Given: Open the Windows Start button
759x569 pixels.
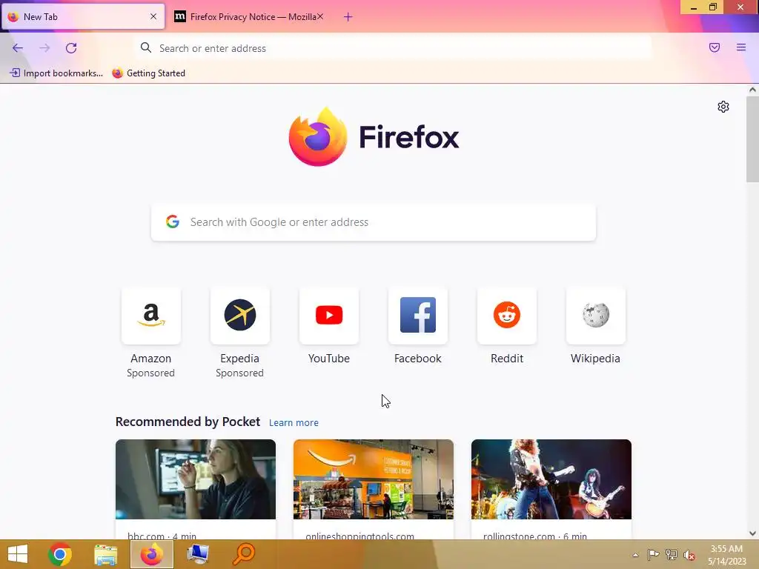Looking at the screenshot, I should (x=18, y=554).
